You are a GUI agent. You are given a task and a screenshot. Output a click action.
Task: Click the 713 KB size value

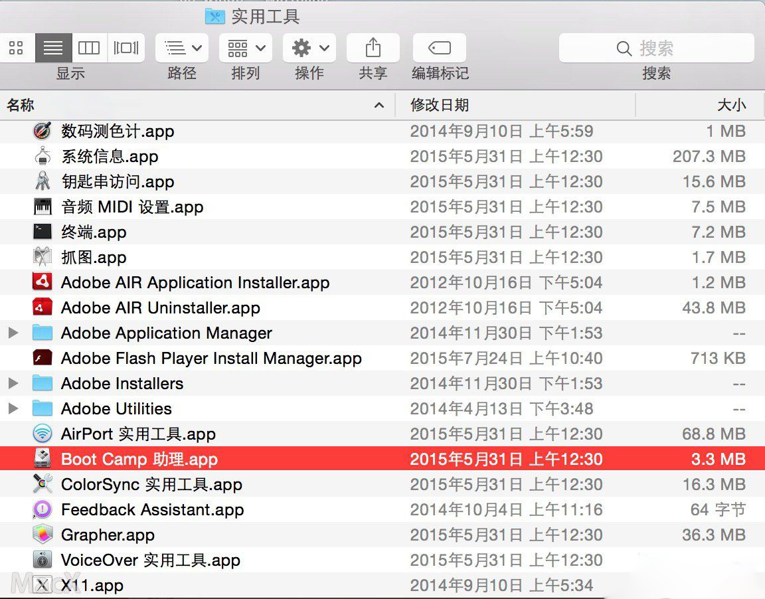[x=718, y=358]
